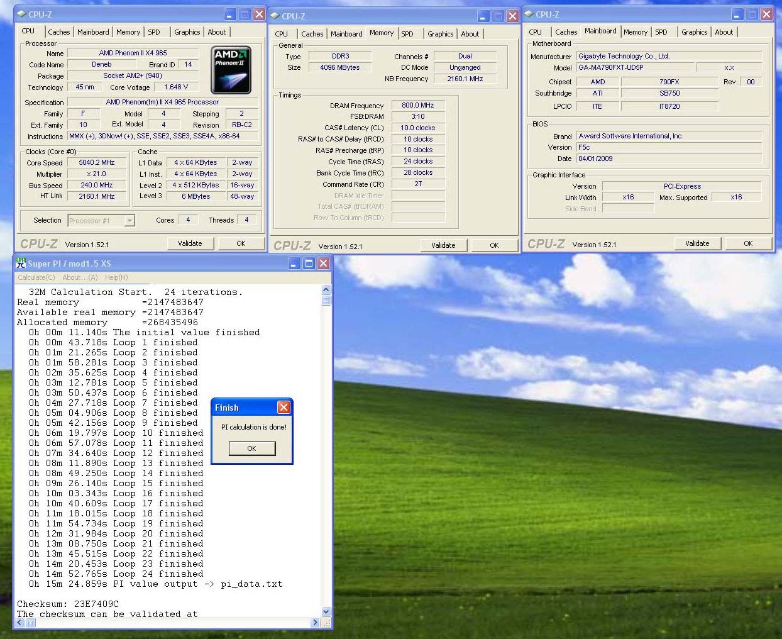782x639 pixels.
Task: Confirm PI calculation done dialog with OK
Action: [x=251, y=448]
